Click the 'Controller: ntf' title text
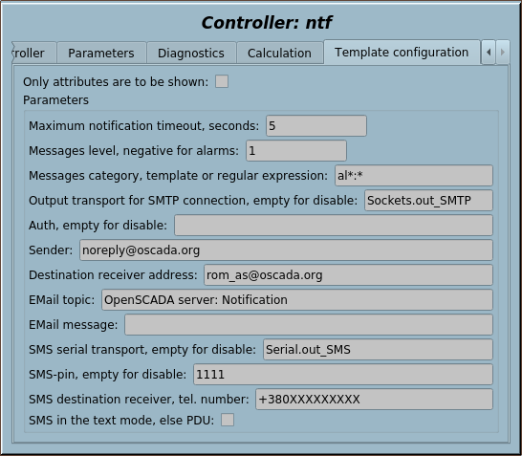This screenshot has height=456, width=522. click(267, 23)
